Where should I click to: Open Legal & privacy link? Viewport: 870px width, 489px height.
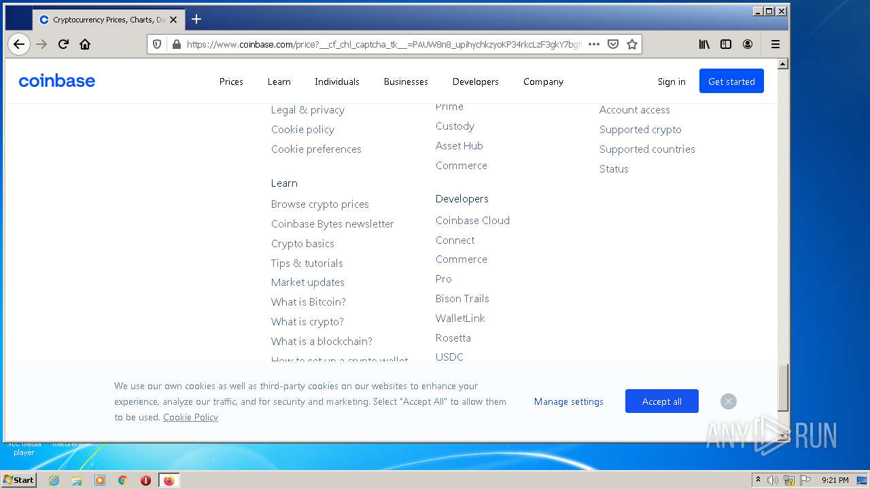click(x=308, y=110)
